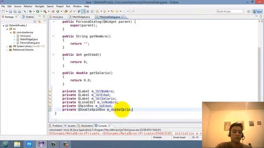Open the New file dropdown arrow

click(7, 12)
